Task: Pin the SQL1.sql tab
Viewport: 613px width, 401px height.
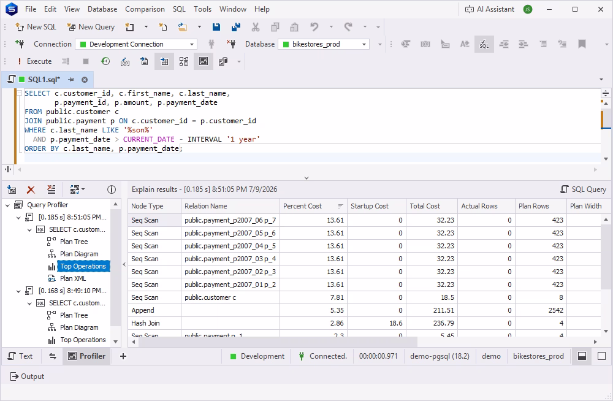Action: click(x=71, y=80)
